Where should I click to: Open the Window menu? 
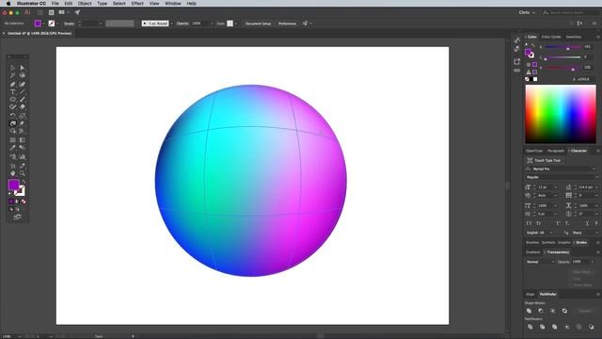pyautogui.click(x=173, y=4)
